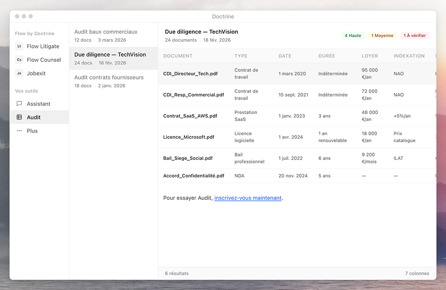Click the 72 000 €/an loyer cell

pyautogui.click(x=370, y=95)
